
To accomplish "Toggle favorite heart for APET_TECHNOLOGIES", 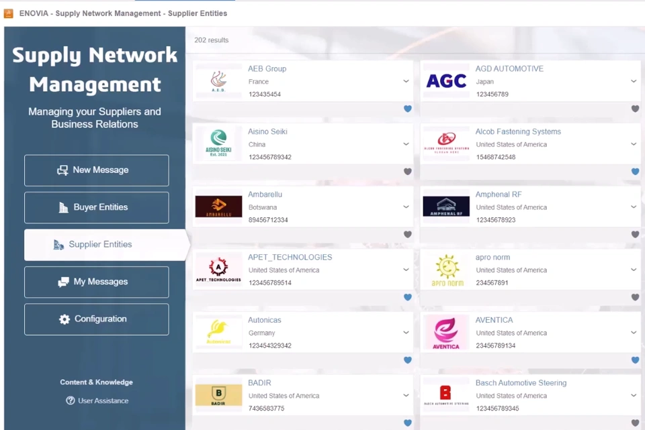I will (408, 297).
